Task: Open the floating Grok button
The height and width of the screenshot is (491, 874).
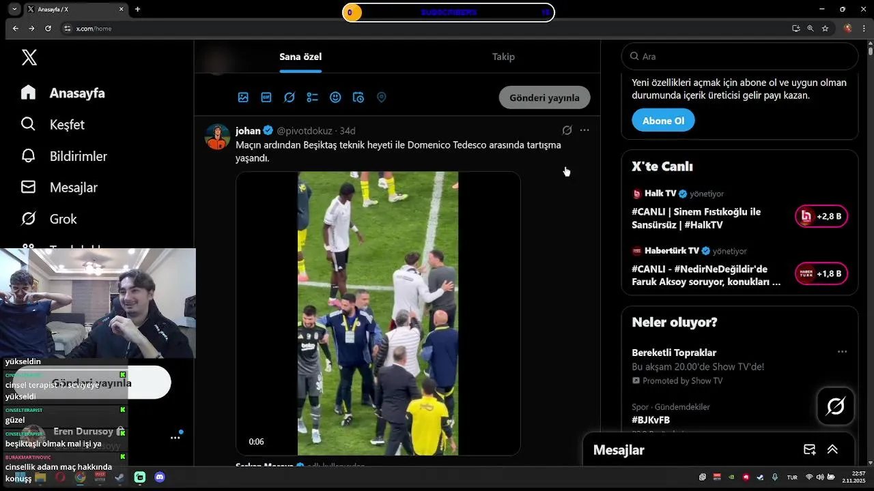Action: [x=836, y=406]
